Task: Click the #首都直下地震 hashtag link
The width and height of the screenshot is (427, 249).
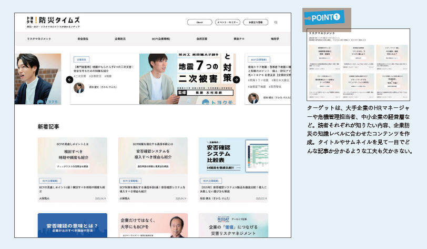Action: 257,87
